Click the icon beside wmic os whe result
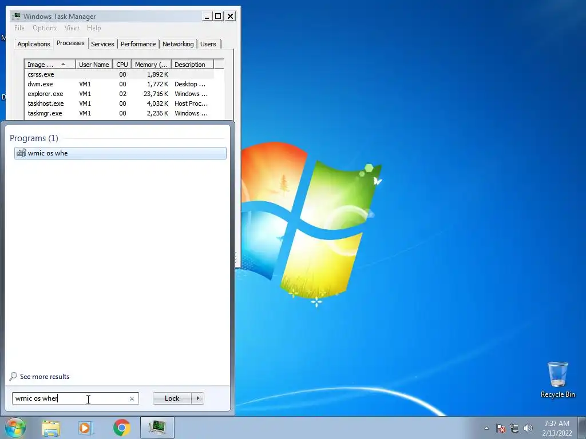 click(x=21, y=153)
